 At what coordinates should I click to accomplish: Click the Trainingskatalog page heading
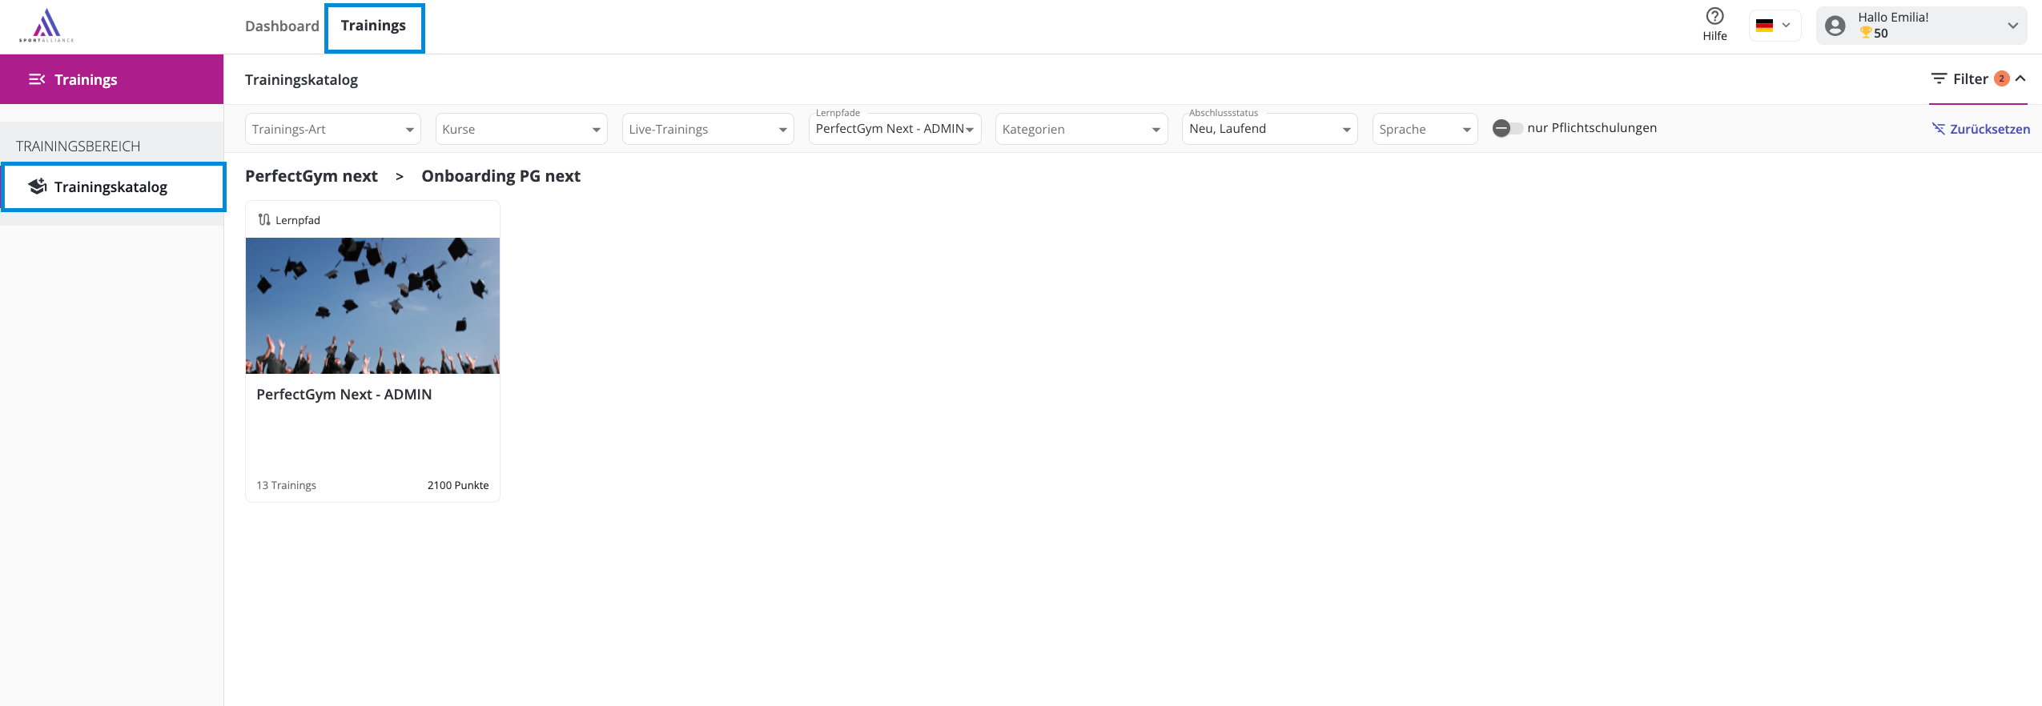pos(301,79)
